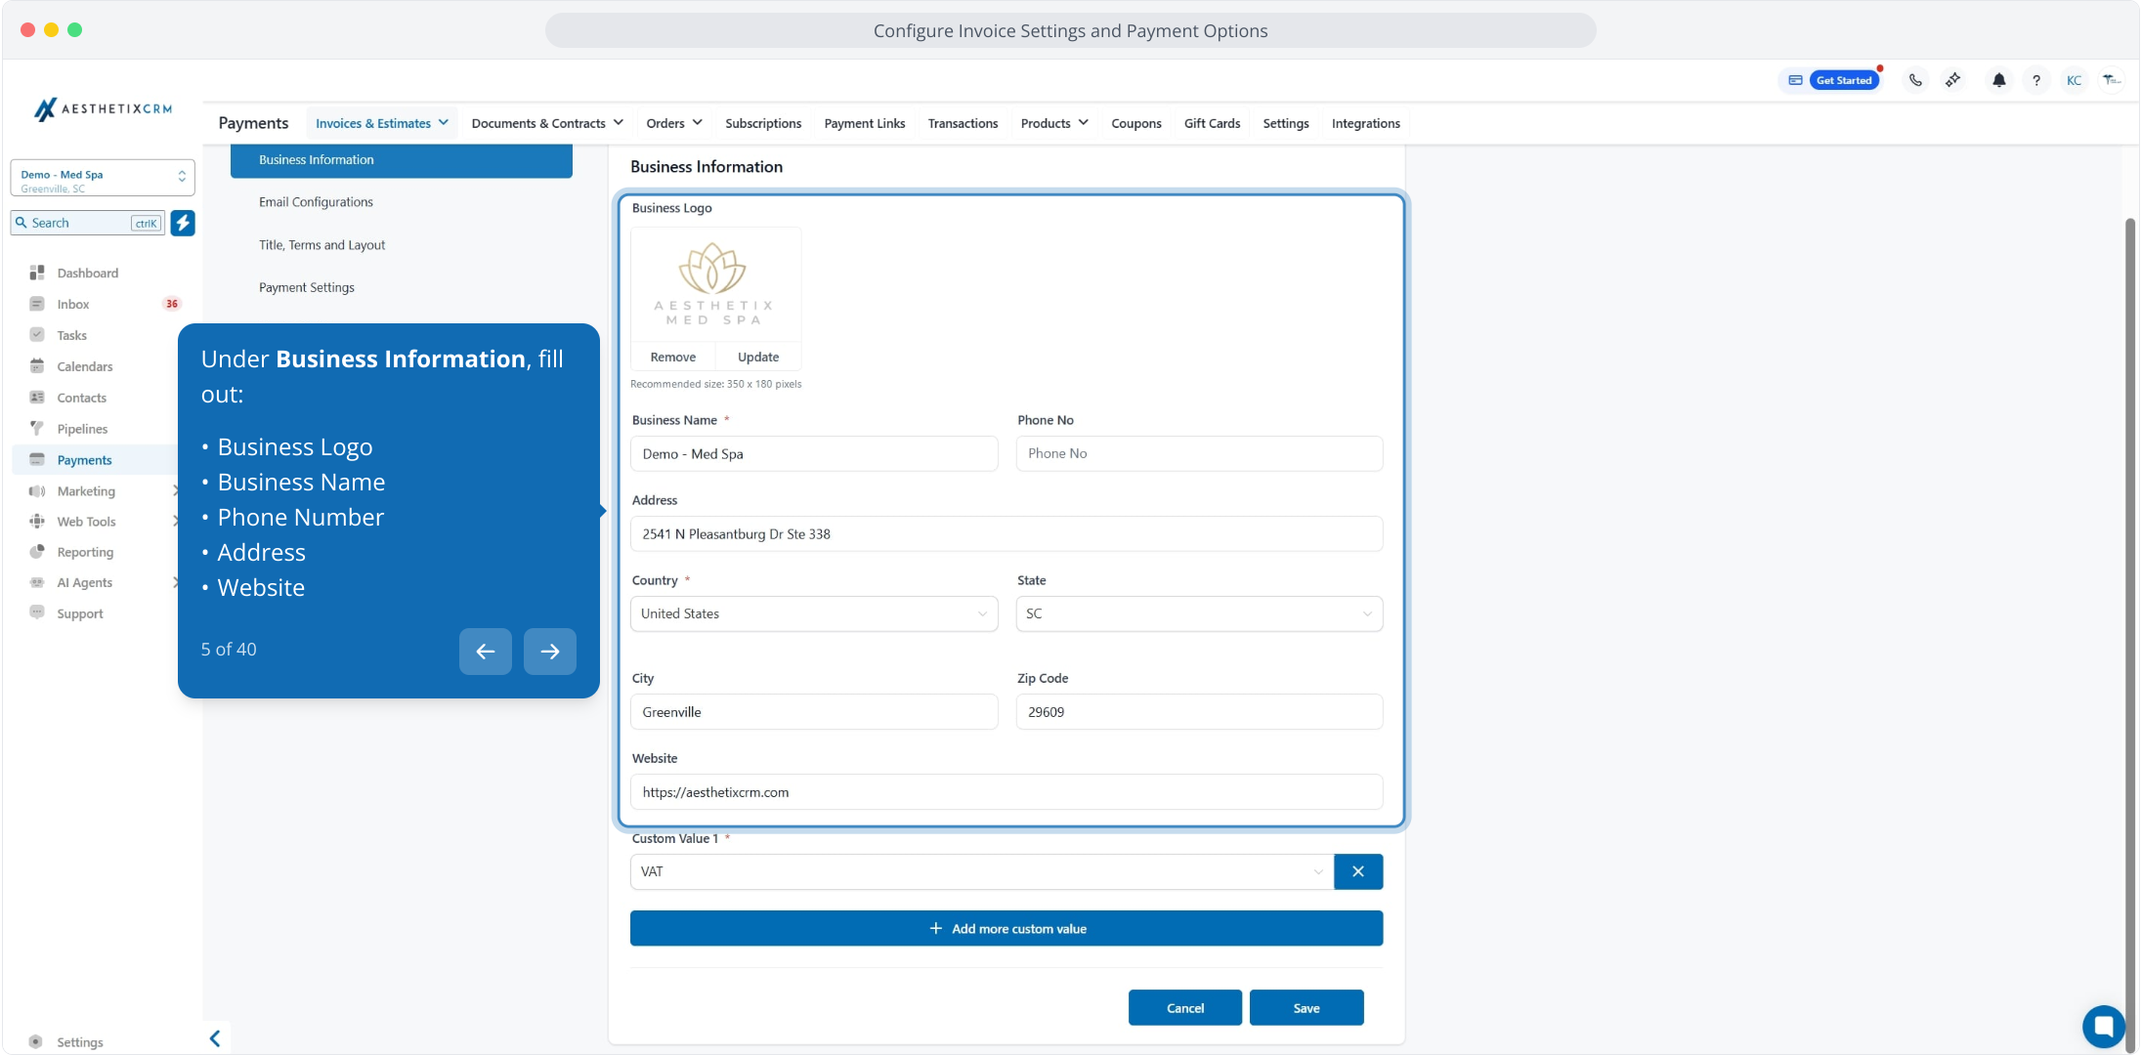Open the Dashboard sidebar item
Viewport: 2142px width, 1055px height.
click(87, 273)
